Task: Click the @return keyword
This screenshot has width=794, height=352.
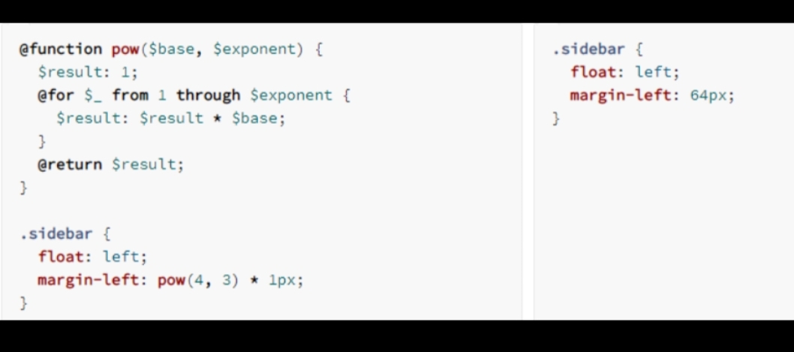Action: tap(69, 164)
